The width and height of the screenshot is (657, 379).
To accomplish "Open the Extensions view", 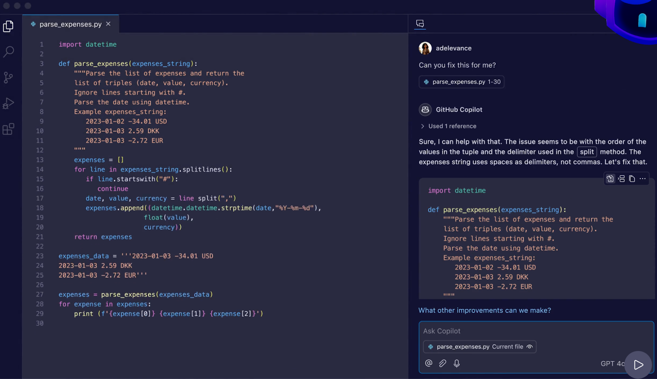I will point(8,129).
